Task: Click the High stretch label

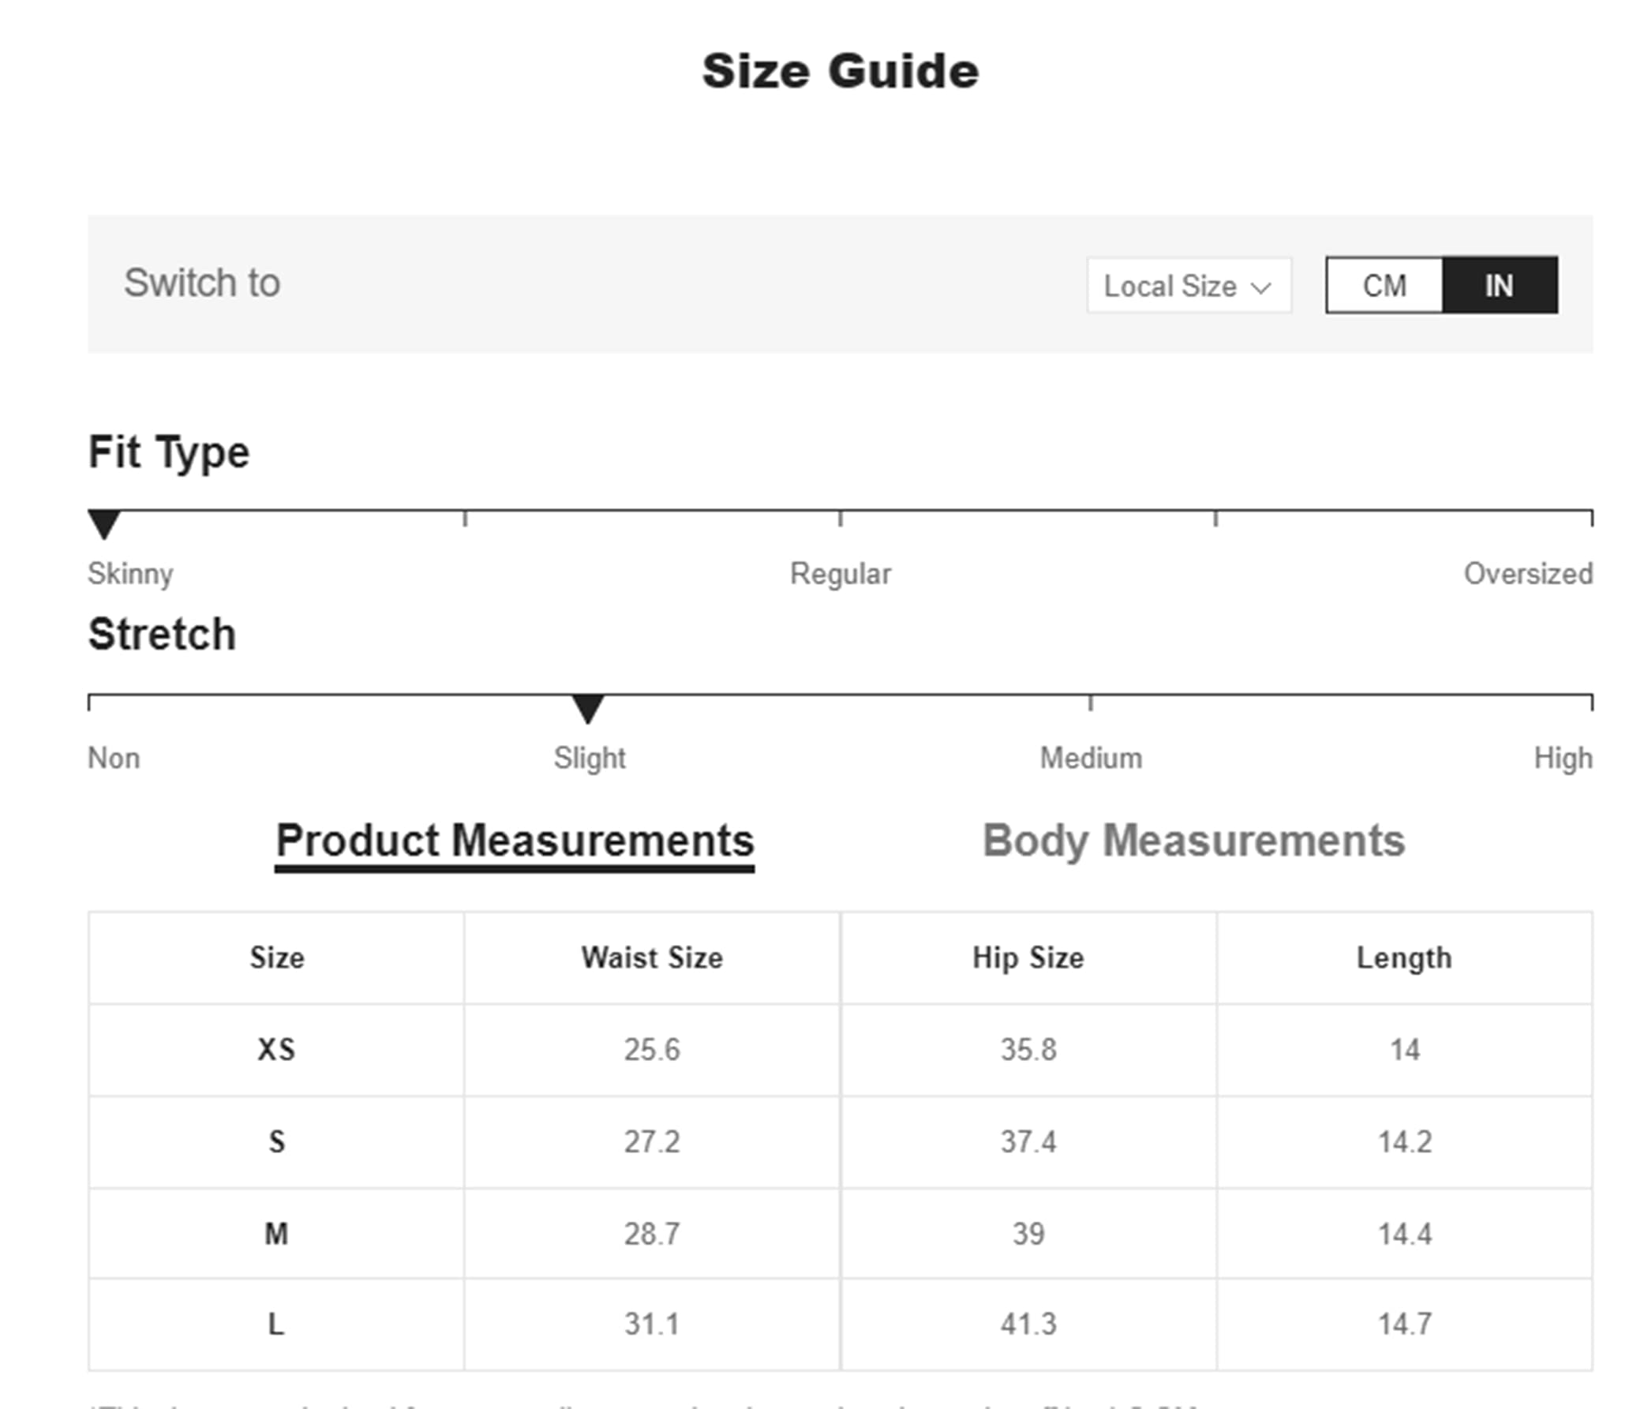Action: (1562, 758)
